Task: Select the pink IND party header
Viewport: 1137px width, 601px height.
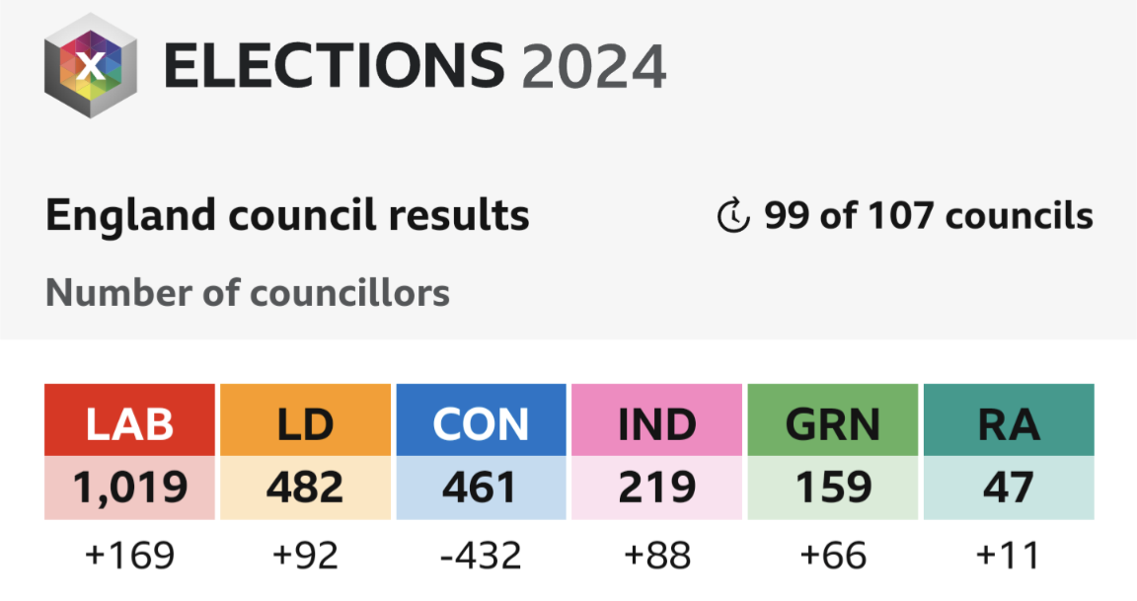Action: point(656,420)
